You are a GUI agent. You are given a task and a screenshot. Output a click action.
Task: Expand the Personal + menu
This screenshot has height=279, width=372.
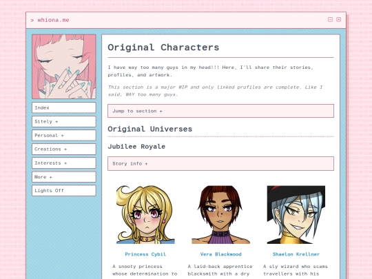(x=64, y=135)
